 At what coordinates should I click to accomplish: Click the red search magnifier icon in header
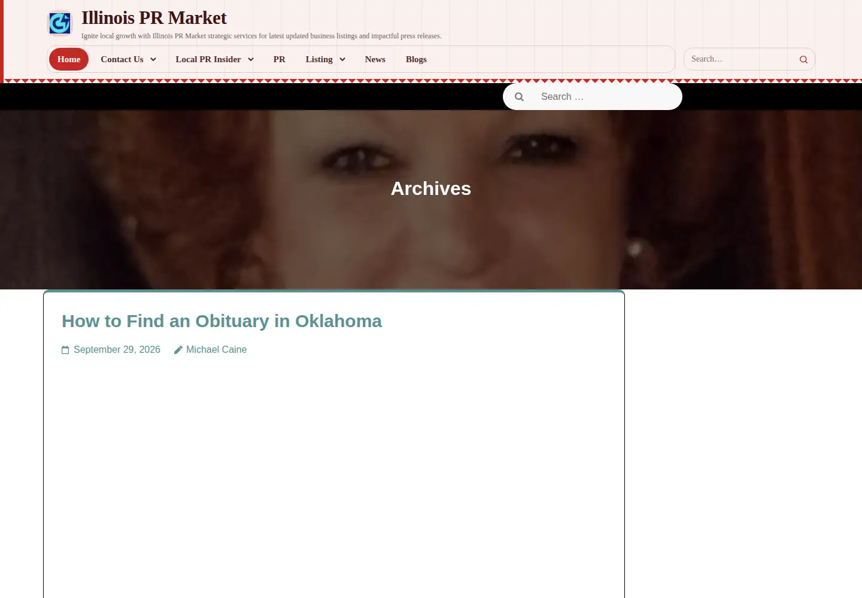click(803, 59)
